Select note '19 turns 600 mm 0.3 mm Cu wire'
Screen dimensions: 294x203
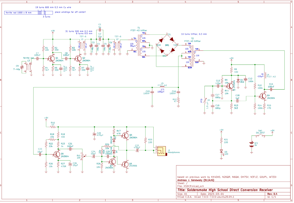coord(53,7)
